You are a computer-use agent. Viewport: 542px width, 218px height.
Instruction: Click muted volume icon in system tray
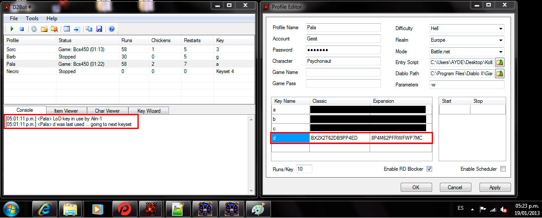pos(504,209)
